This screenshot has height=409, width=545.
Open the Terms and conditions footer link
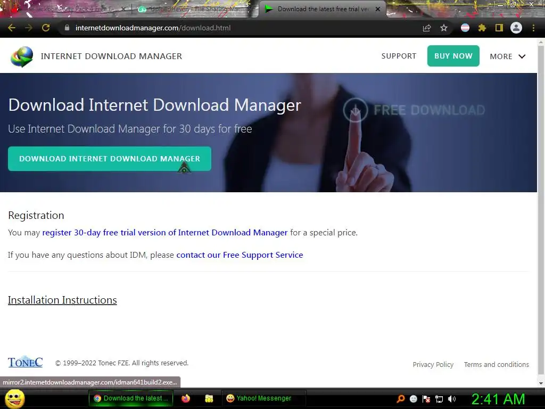point(497,364)
